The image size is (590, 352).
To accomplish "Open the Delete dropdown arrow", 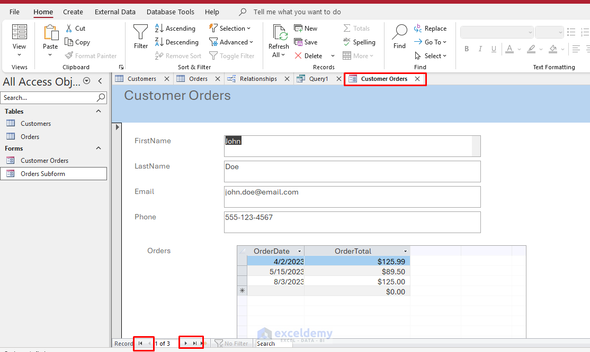I will 333,55.
